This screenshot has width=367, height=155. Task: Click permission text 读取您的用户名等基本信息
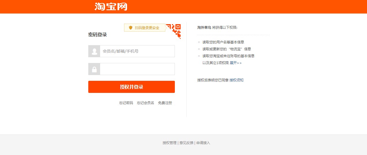(223, 42)
